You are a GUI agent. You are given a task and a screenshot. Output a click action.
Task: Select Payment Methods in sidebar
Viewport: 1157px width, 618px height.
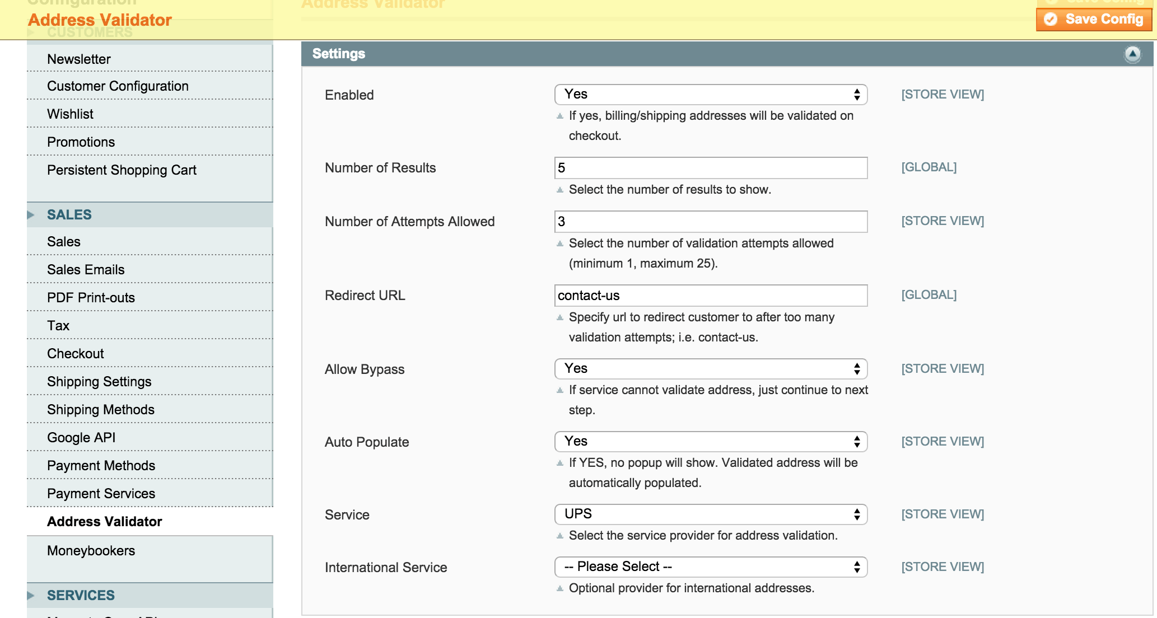(101, 466)
